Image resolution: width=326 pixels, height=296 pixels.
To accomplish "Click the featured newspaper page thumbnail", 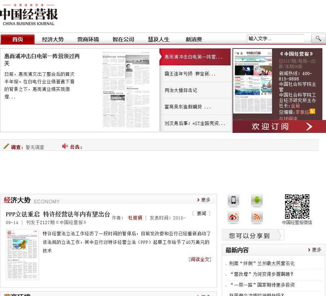I will pyautogui.click(x=126, y=90).
